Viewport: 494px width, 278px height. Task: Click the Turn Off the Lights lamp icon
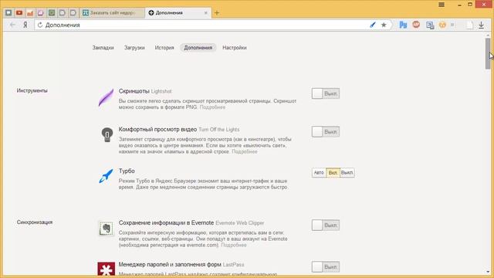pyautogui.click(x=107, y=134)
